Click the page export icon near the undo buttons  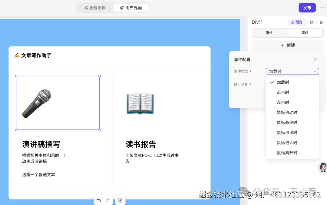point(120,200)
